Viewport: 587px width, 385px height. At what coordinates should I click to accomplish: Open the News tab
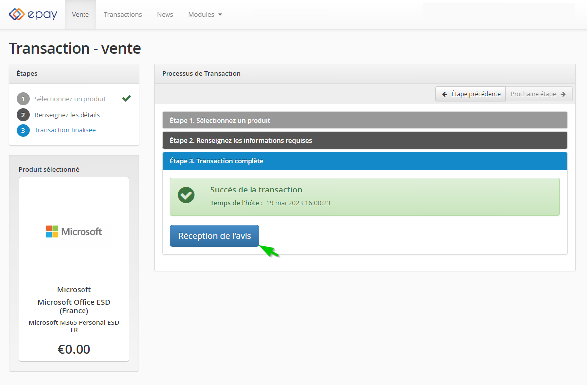pyautogui.click(x=165, y=14)
